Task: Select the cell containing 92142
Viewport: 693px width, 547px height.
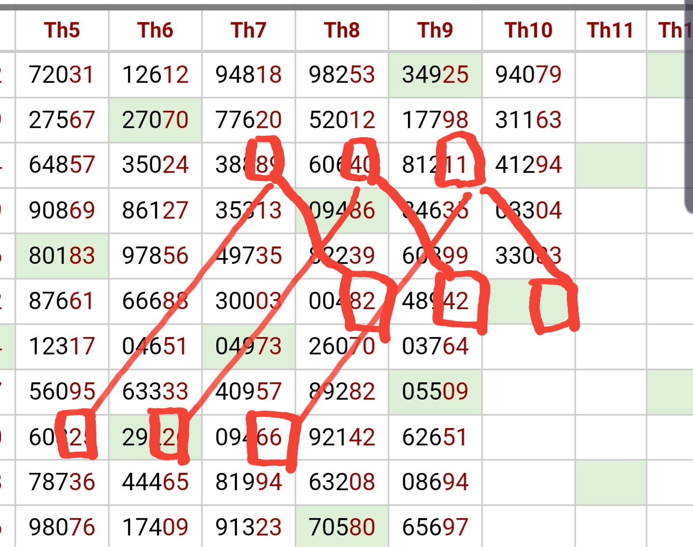Action: pyautogui.click(x=342, y=437)
